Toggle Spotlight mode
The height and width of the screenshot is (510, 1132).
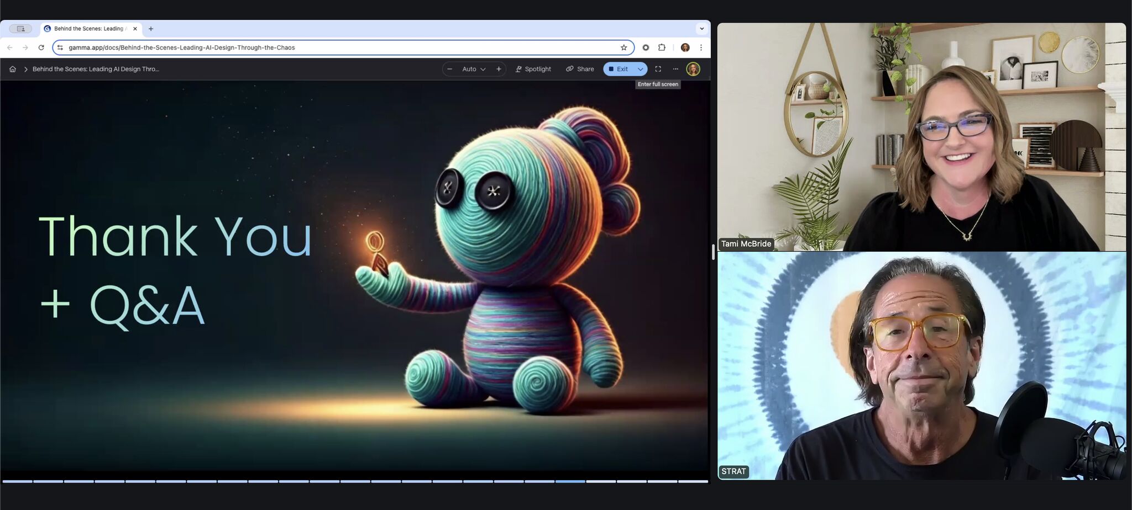[533, 69]
